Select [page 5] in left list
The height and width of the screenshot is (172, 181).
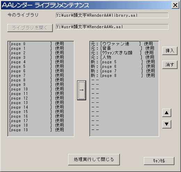pos(36,67)
